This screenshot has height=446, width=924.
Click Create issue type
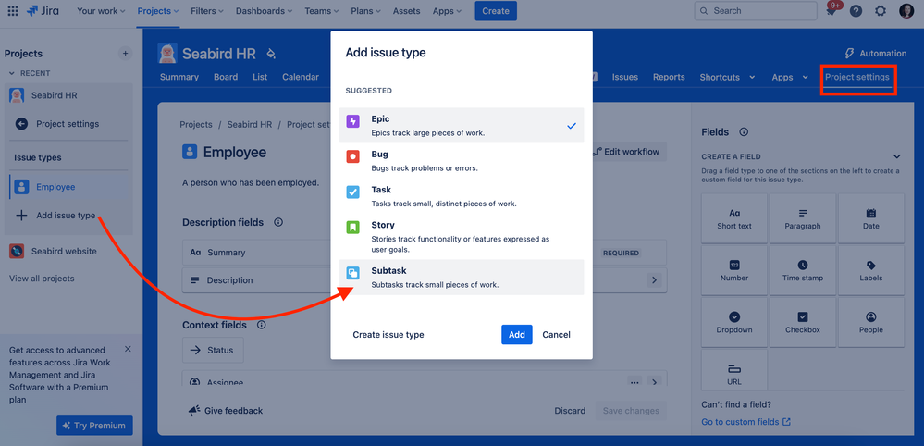click(388, 335)
